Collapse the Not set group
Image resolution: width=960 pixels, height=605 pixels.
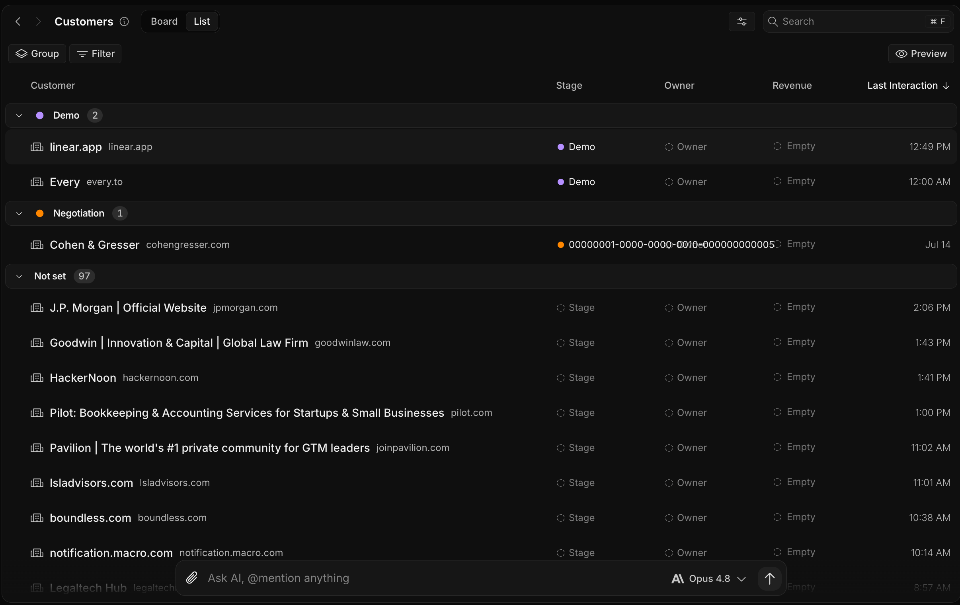[x=19, y=276]
